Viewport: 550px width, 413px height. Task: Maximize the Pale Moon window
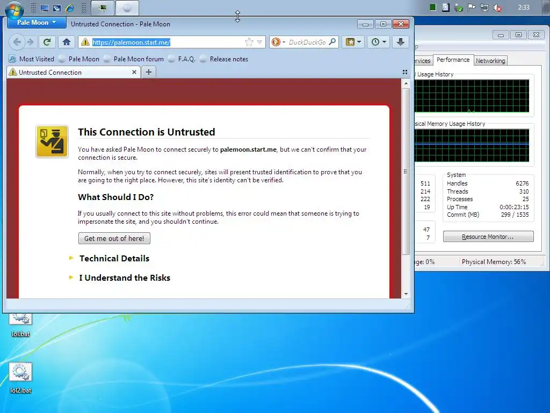(x=383, y=24)
